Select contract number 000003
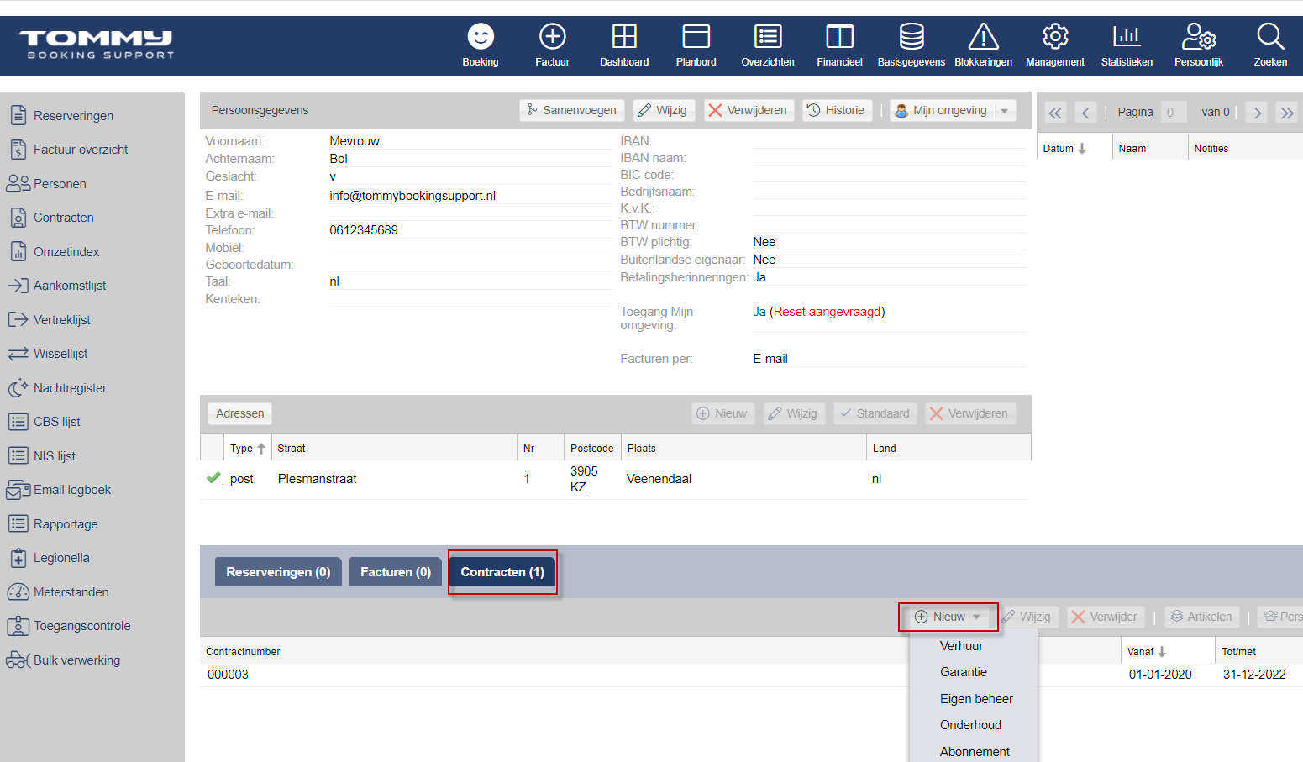Screen dimensions: 1303x762 (228, 675)
